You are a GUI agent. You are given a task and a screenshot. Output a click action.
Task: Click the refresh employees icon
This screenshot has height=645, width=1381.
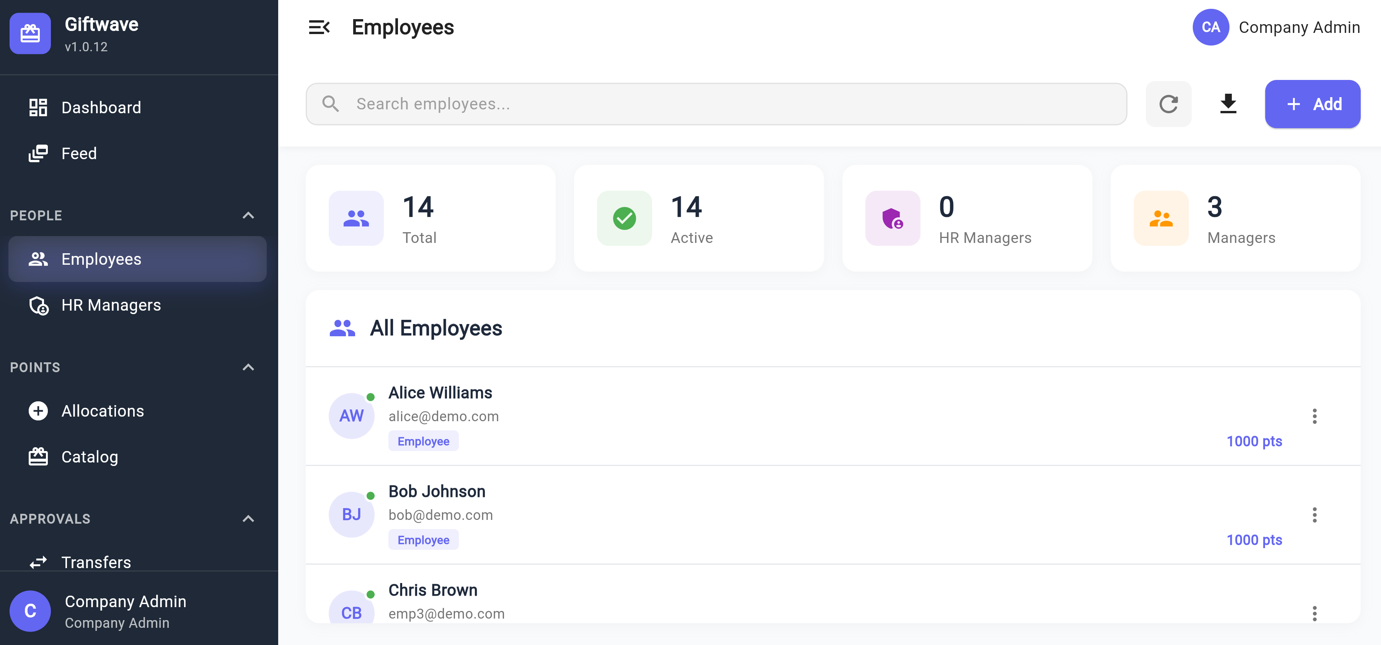tap(1168, 104)
